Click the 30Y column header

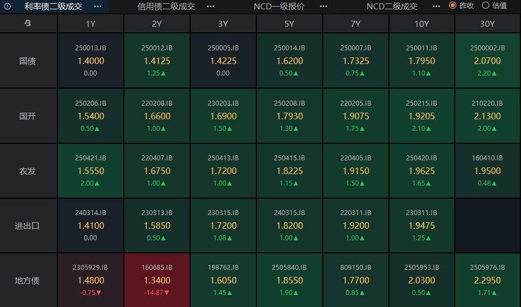487,24
